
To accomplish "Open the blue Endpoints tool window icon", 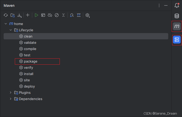I will 177,40.
